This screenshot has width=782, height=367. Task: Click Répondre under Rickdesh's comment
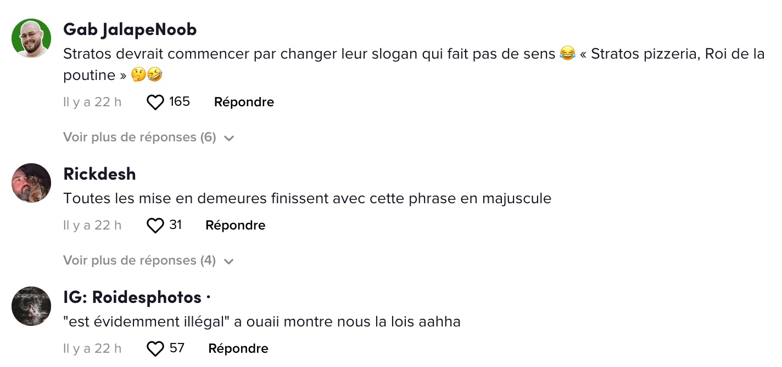[235, 225]
